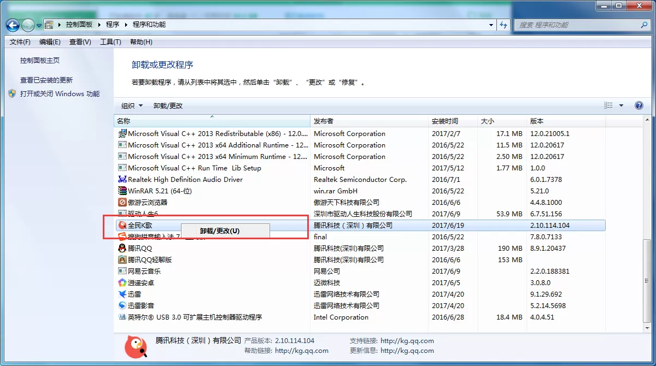Click the Forward navigation arrow button
Image resolution: width=656 pixels, height=366 pixels.
(x=28, y=25)
